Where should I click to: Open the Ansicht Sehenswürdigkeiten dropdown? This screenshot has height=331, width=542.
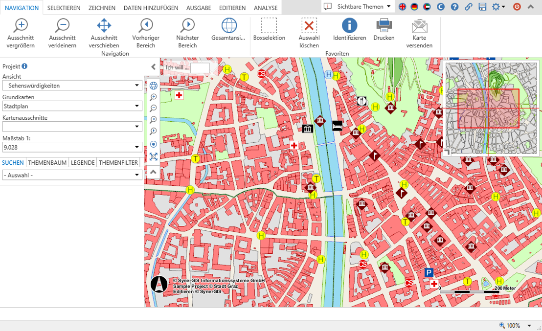click(72, 86)
